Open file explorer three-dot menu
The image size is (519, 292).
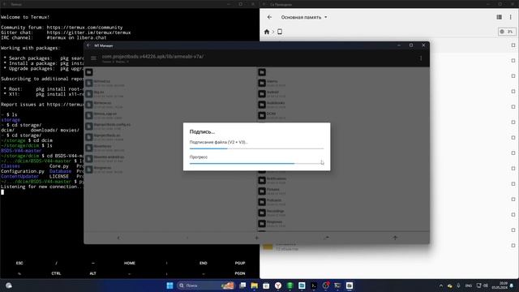[510, 17]
